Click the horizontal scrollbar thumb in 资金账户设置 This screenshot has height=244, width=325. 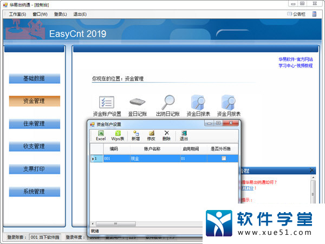pyautogui.click(x=116, y=223)
